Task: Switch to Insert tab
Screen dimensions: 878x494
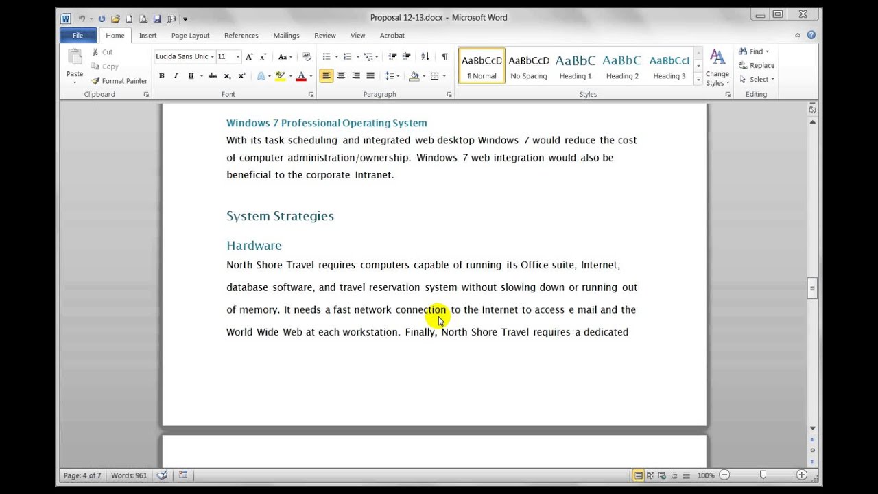Action: coord(147,36)
